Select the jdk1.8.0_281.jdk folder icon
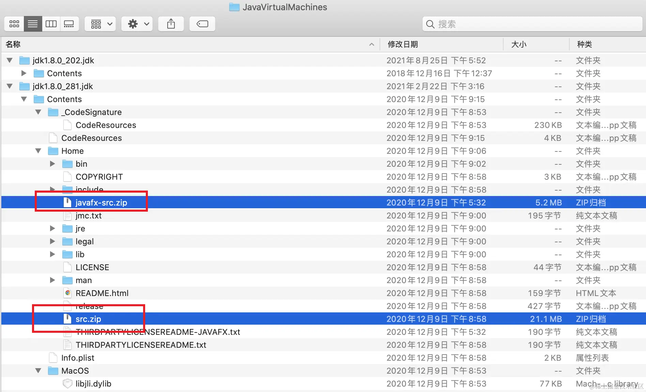646x392 pixels. (x=25, y=86)
